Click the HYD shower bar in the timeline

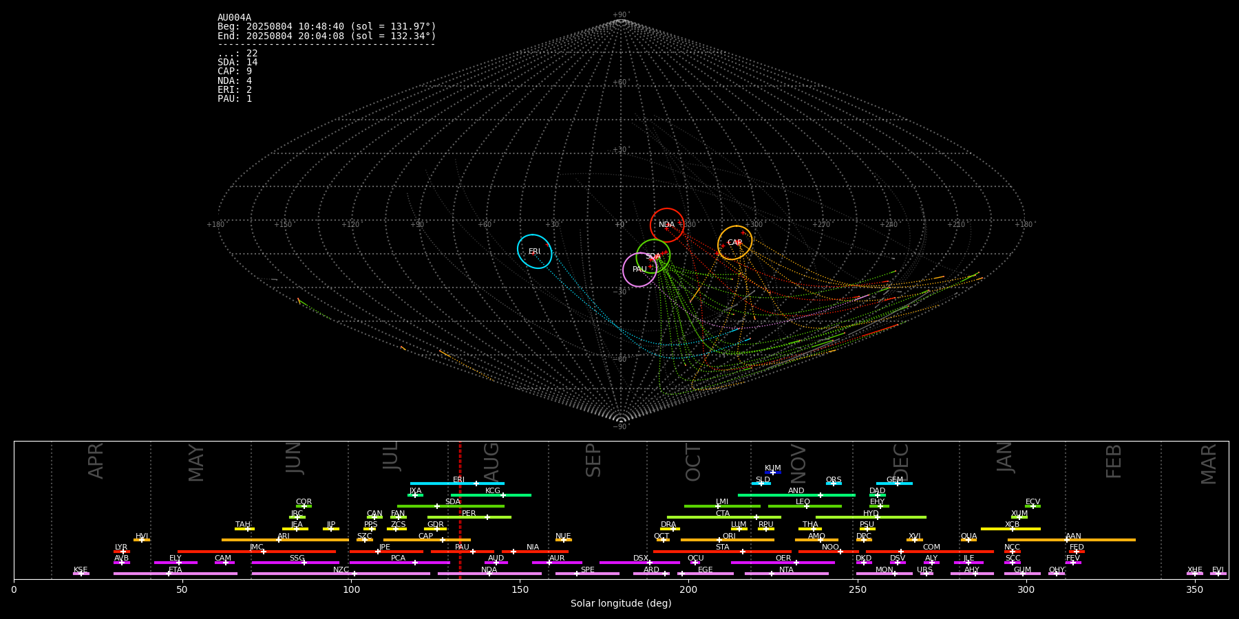[871, 517]
